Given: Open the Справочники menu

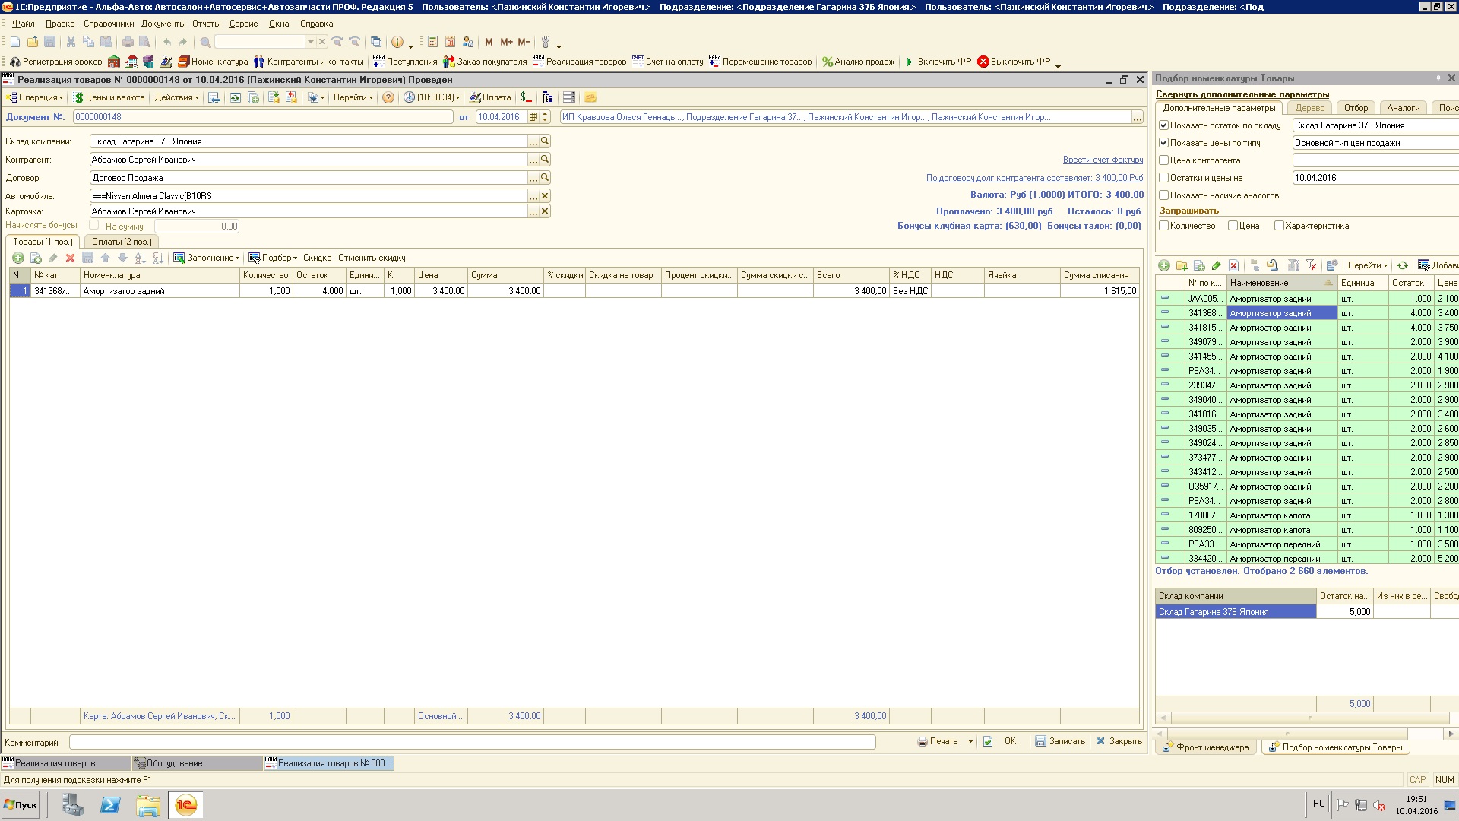Looking at the screenshot, I should click(109, 24).
